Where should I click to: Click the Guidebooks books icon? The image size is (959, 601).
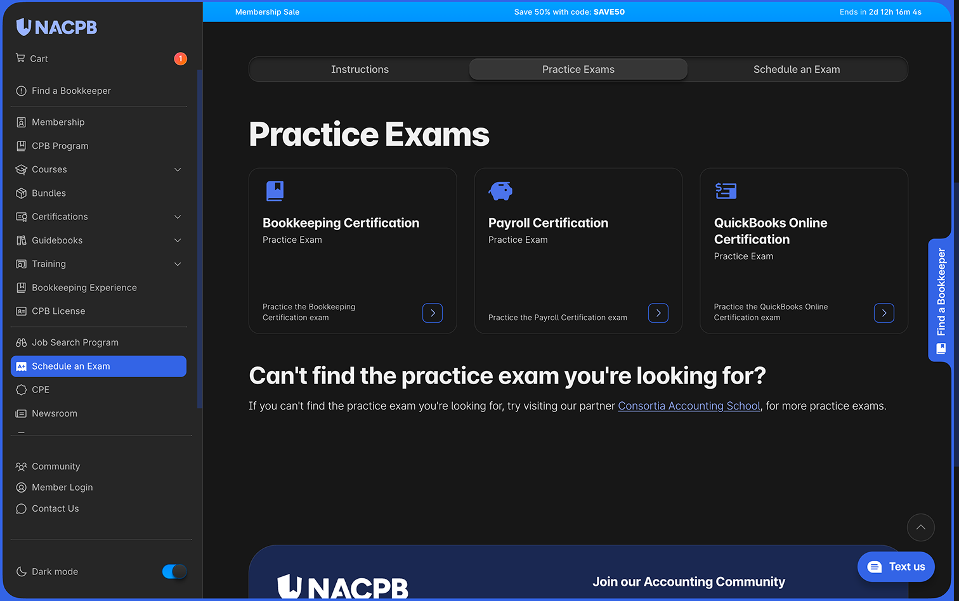(x=21, y=240)
